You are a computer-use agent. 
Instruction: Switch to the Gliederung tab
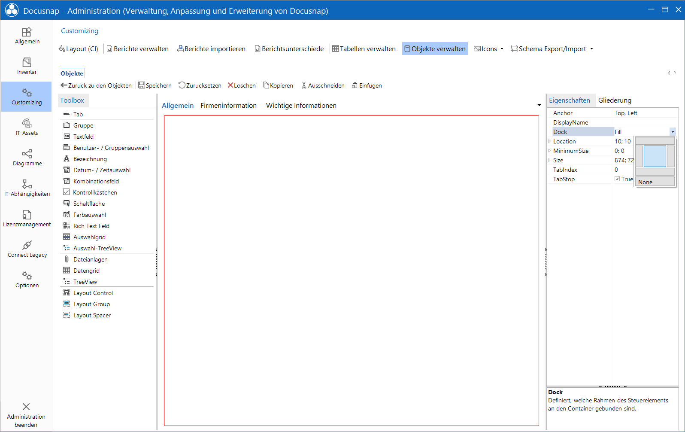click(x=615, y=100)
